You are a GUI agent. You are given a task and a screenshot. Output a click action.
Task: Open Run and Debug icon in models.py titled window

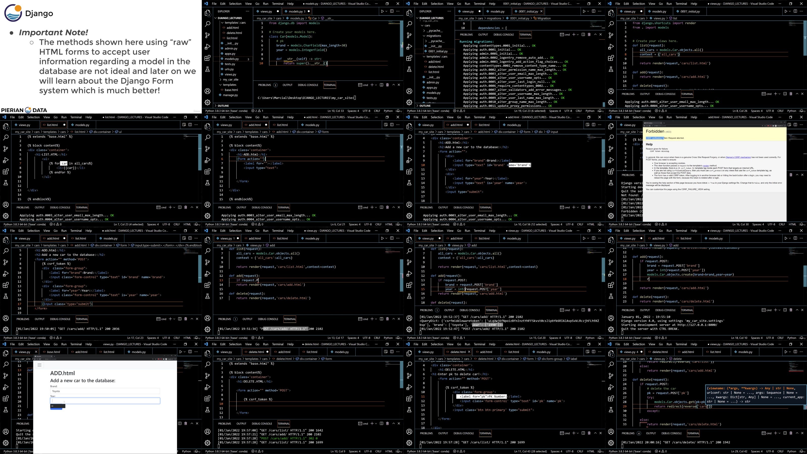pyautogui.click(x=207, y=47)
